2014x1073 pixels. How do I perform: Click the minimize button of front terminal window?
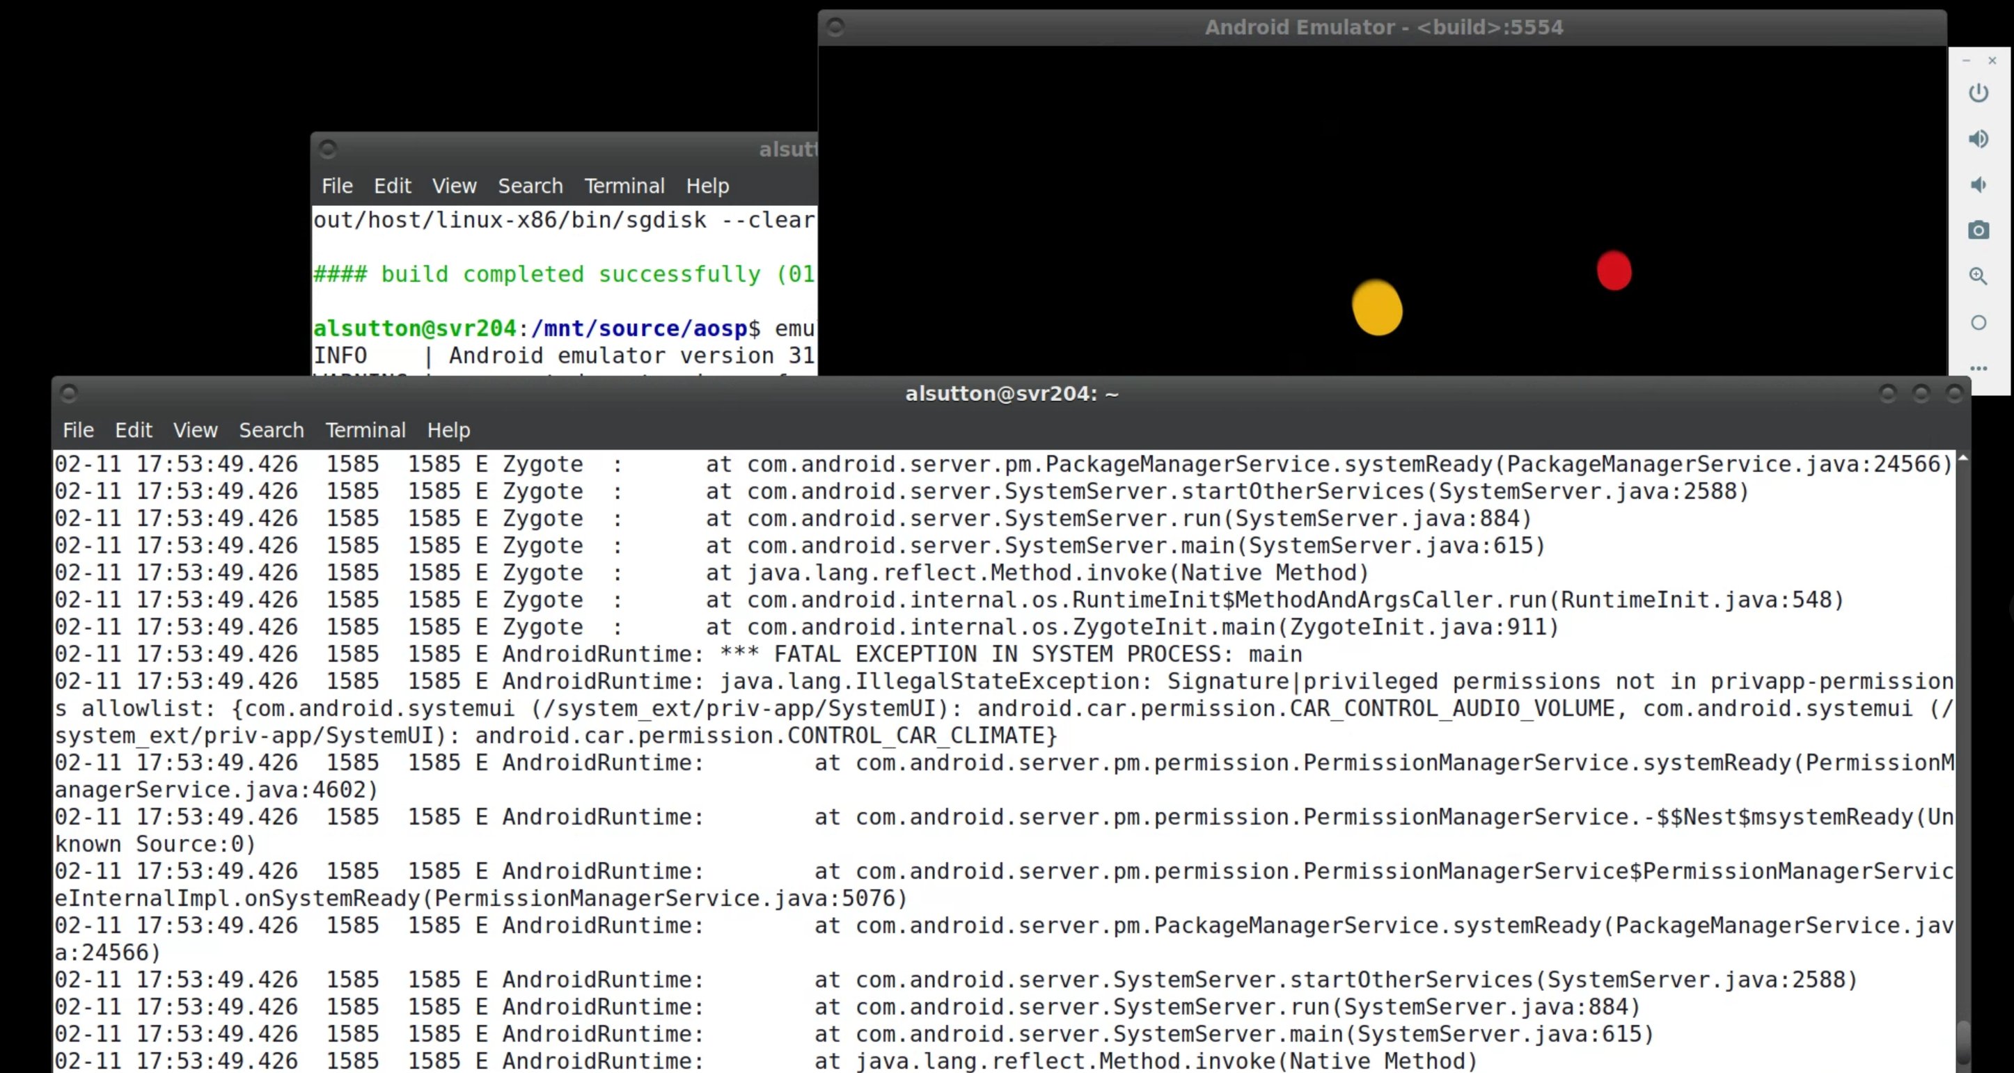pyautogui.click(x=1887, y=393)
